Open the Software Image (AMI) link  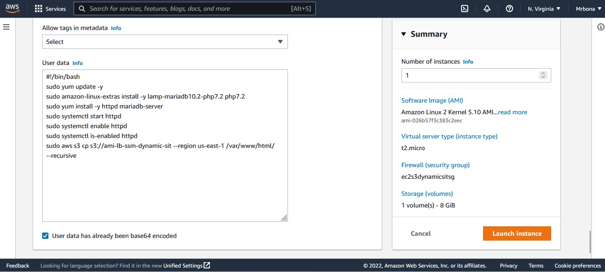point(432,100)
